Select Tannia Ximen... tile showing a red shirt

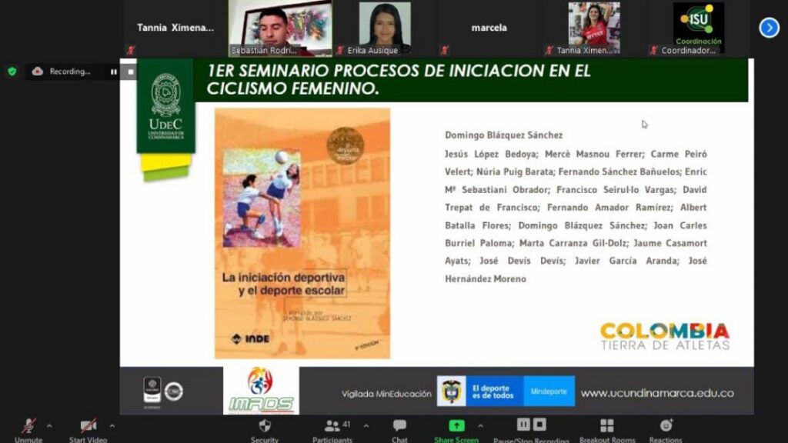pos(594,28)
